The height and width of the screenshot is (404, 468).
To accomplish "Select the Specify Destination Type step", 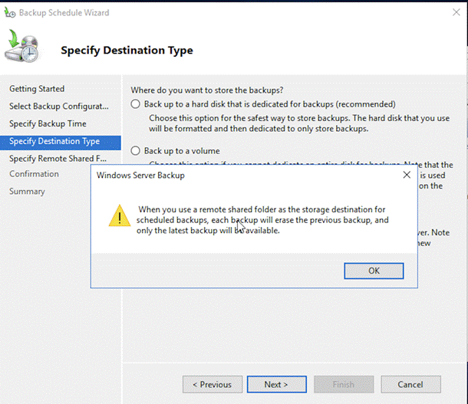I will click(54, 141).
